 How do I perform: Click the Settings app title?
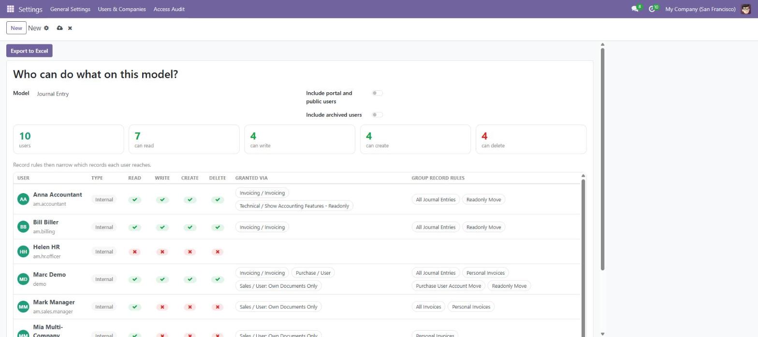[30, 9]
